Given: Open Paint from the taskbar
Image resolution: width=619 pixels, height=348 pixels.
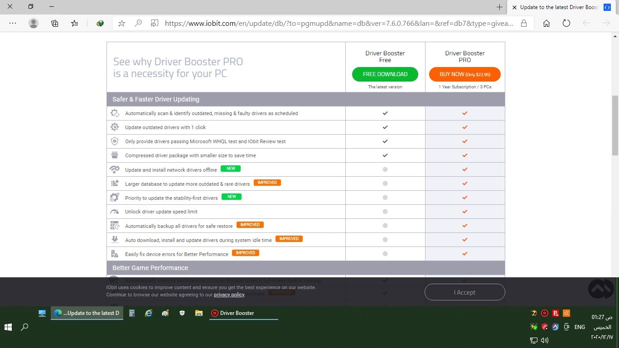Looking at the screenshot, I should click(165, 313).
